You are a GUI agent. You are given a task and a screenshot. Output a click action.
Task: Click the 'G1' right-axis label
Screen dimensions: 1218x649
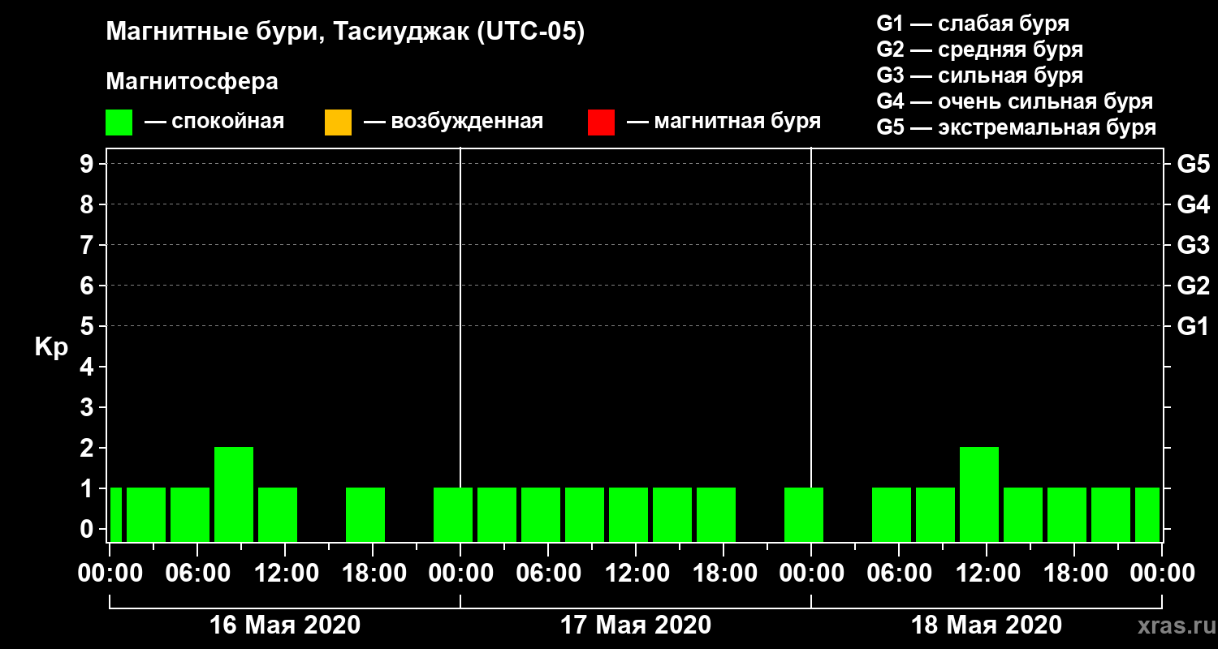click(1194, 326)
